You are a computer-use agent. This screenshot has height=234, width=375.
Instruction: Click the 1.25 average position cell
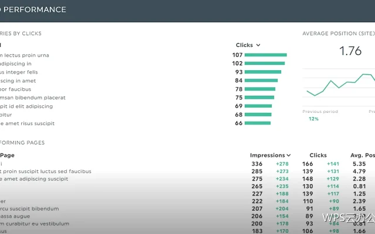(359, 194)
